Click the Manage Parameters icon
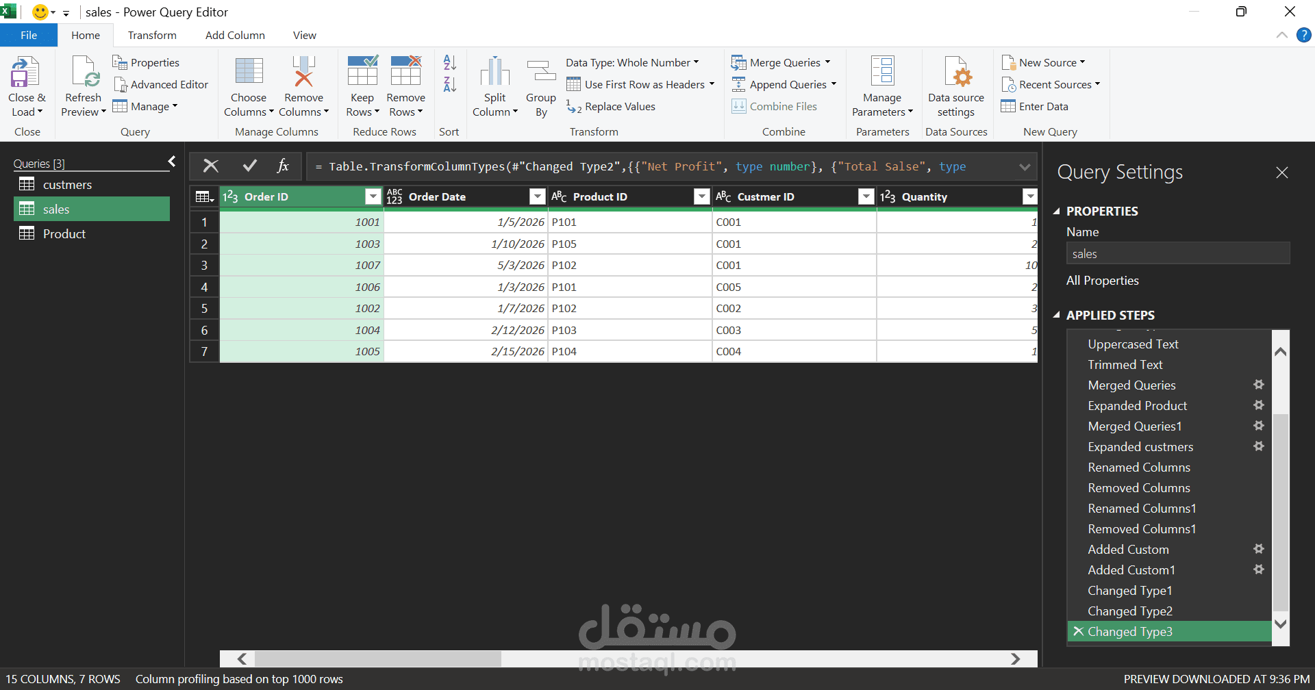This screenshot has width=1315, height=690. [x=882, y=72]
